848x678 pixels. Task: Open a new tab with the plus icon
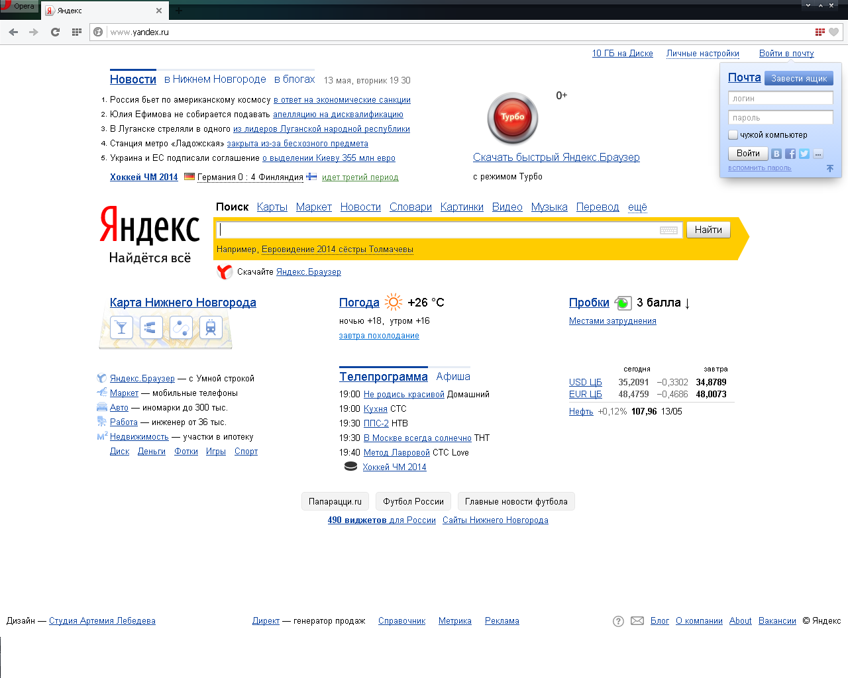coord(178,11)
